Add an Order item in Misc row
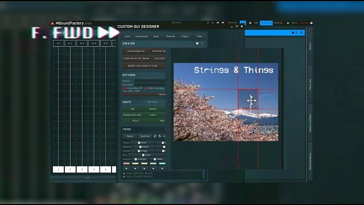Viewport: 364px width, 205px height. pos(143,155)
